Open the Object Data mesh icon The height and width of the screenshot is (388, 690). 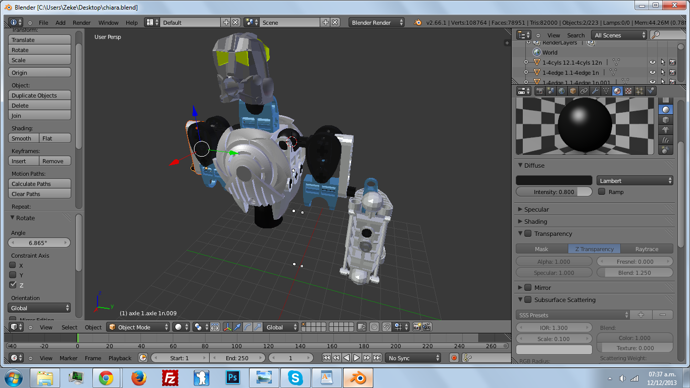click(606, 91)
